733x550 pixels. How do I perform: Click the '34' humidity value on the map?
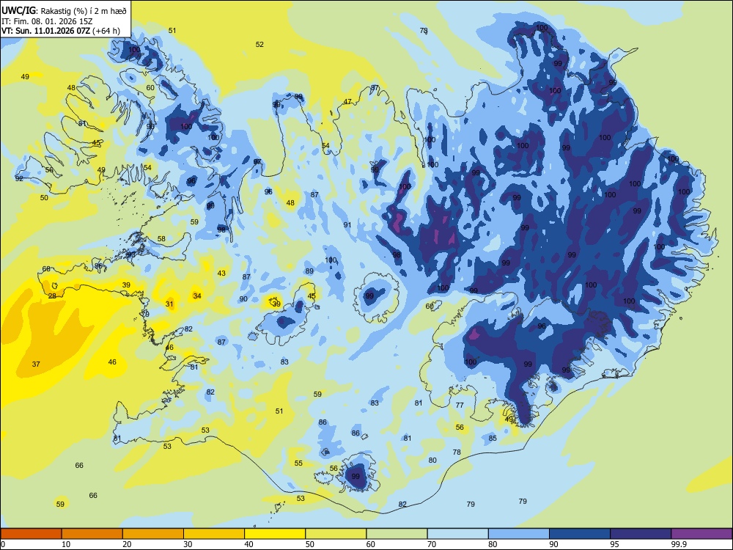point(197,296)
